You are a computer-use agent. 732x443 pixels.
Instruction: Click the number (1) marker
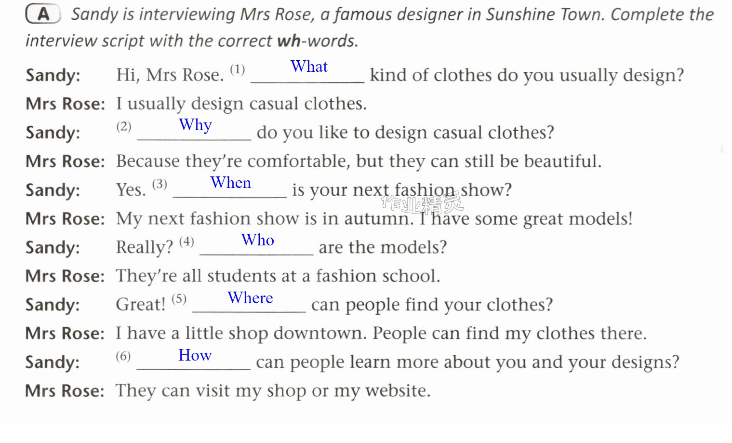pos(237,69)
